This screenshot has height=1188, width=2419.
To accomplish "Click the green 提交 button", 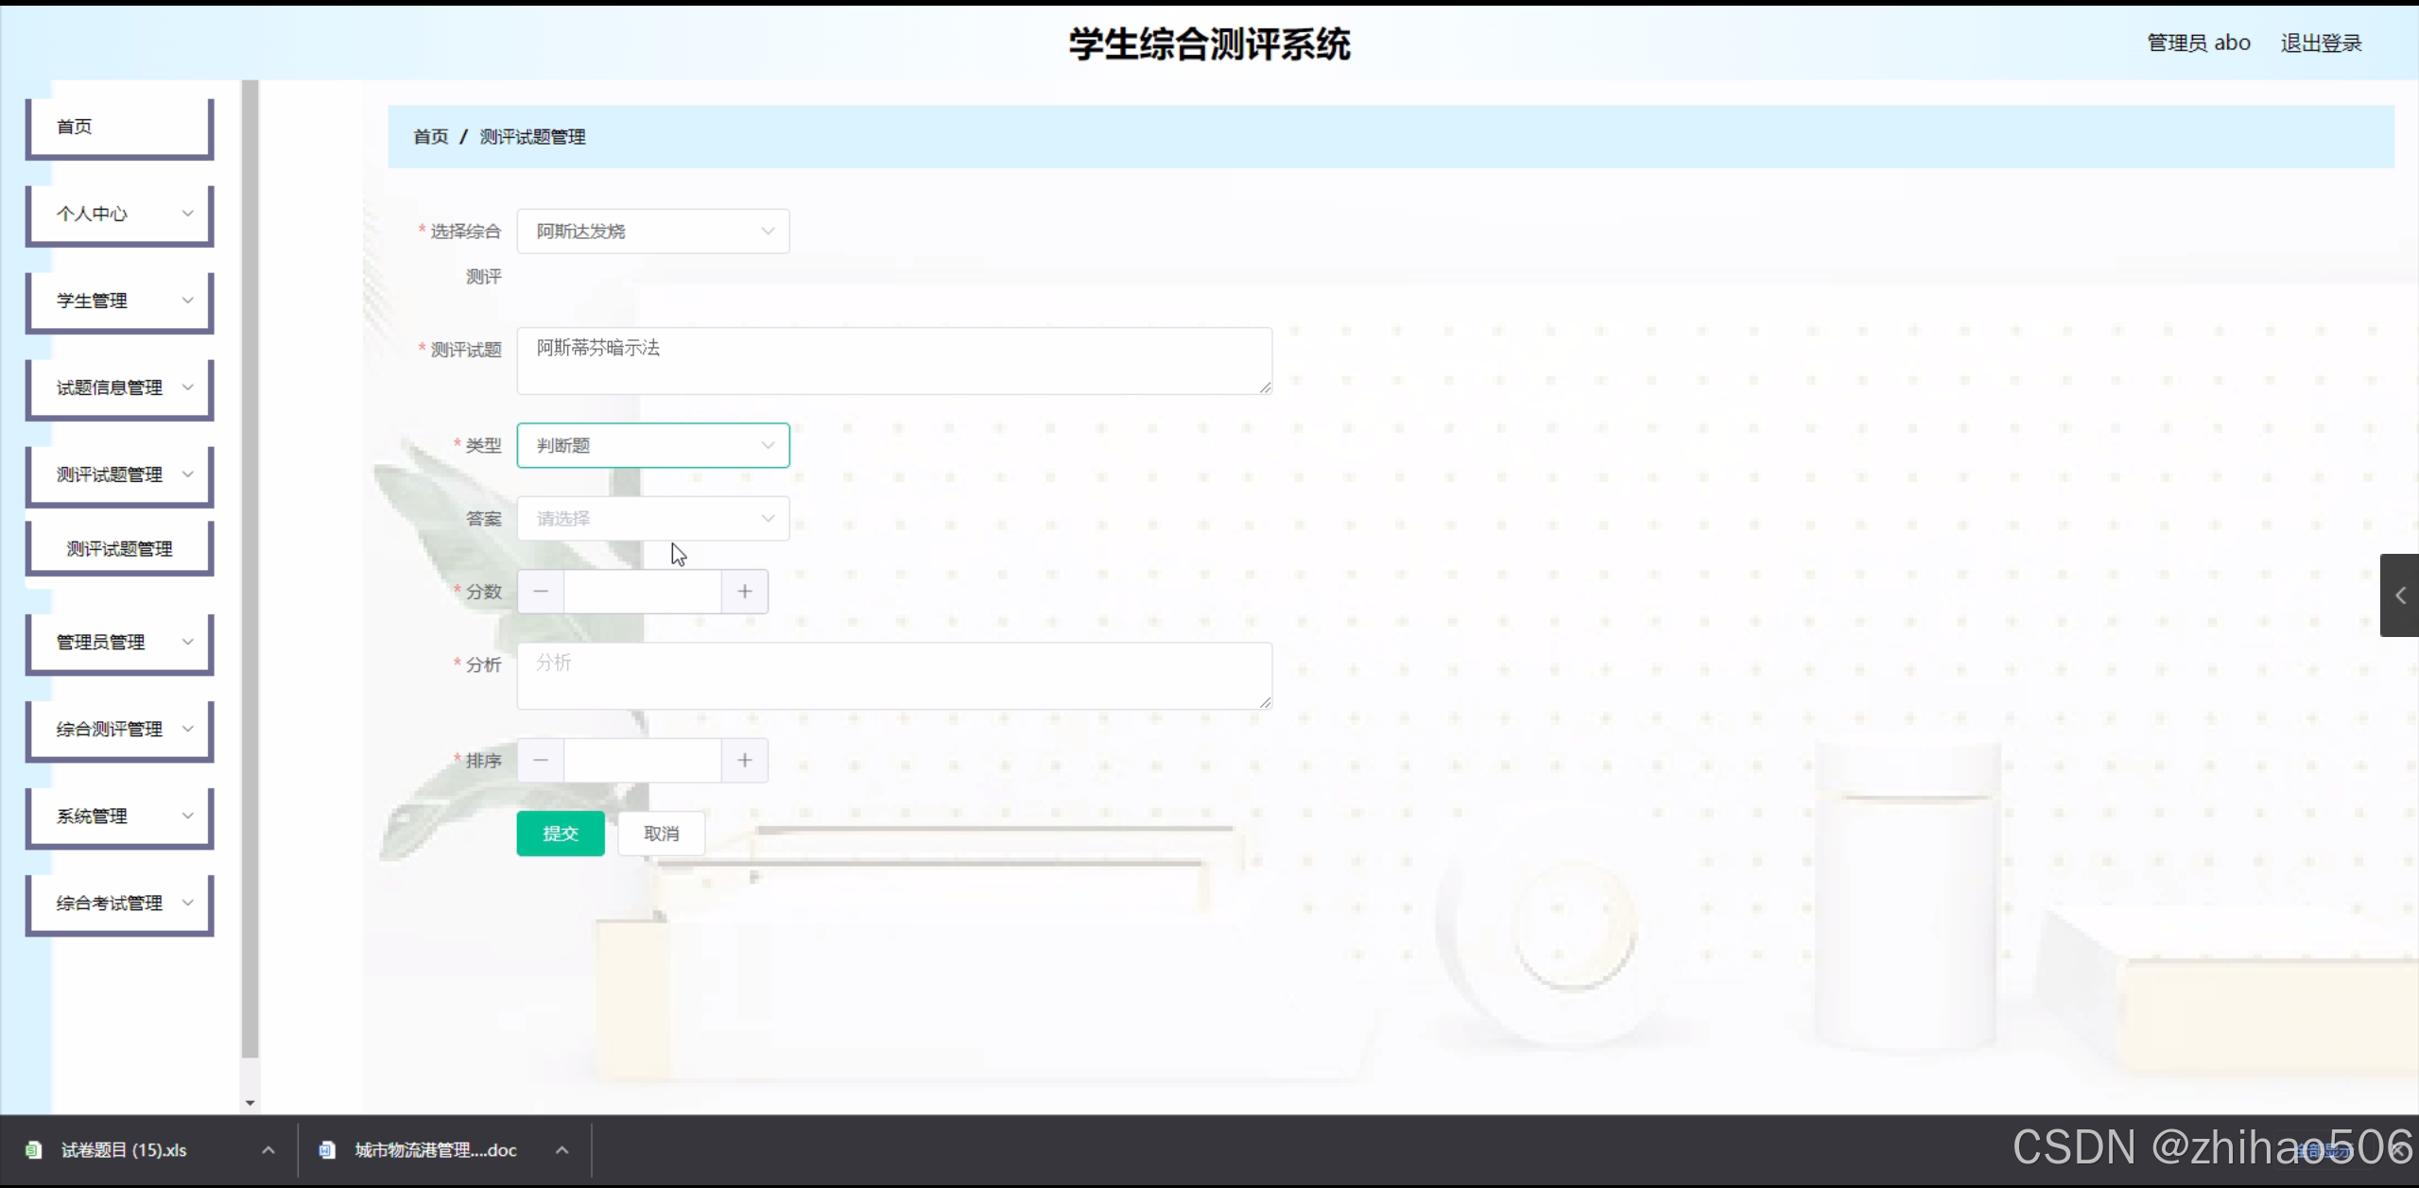I will click(x=560, y=834).
